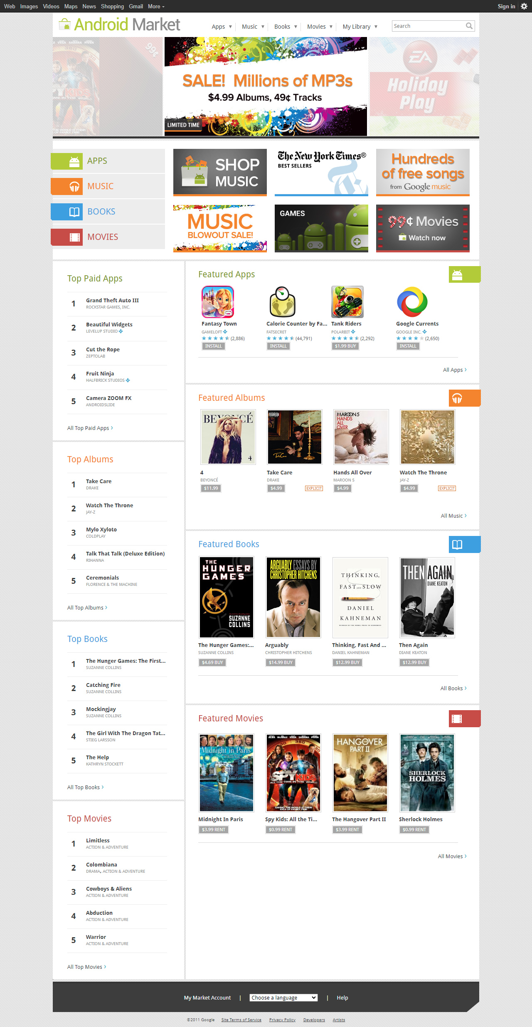Click blue book tab beside Featured Books
This screenshot has width=532, height=1027.
click(x=465, y=544)
